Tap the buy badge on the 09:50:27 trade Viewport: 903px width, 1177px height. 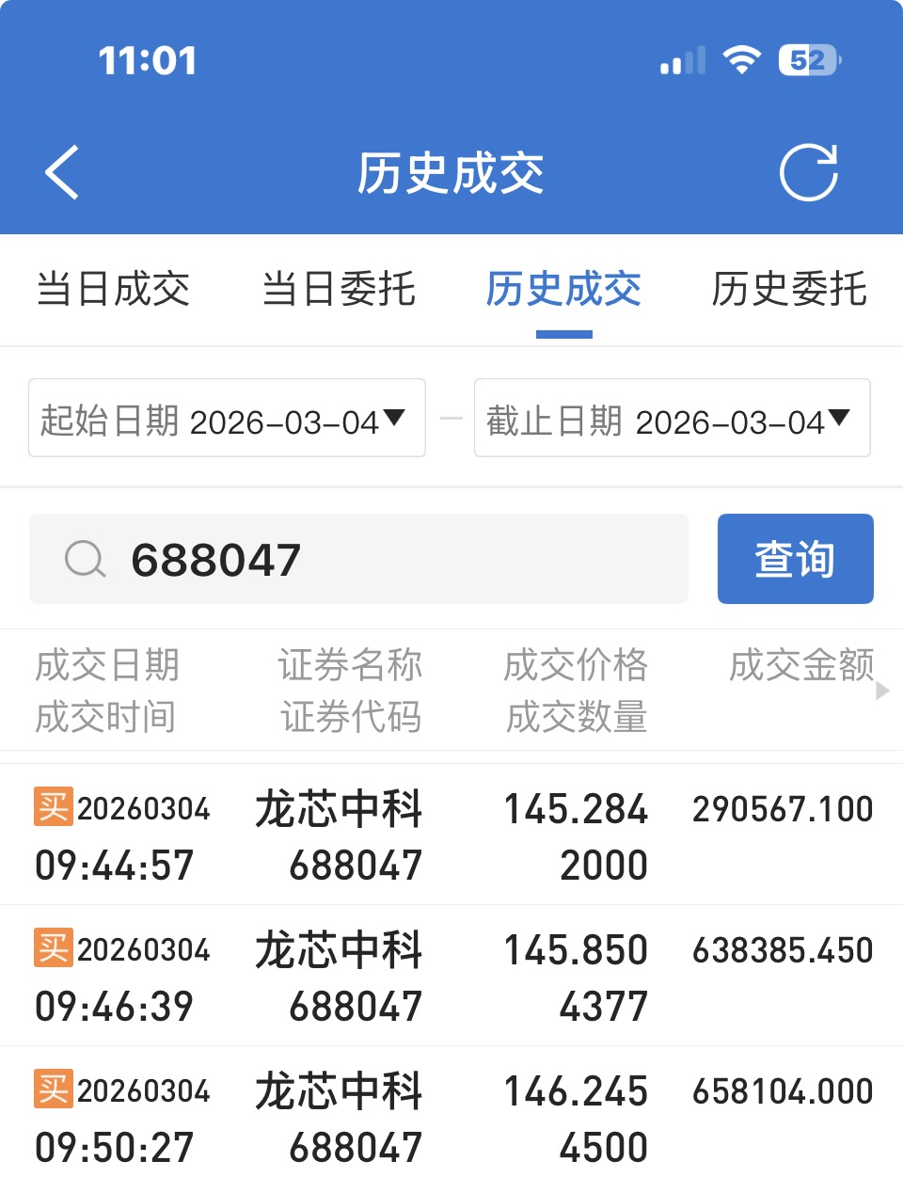pos(54,1089)
